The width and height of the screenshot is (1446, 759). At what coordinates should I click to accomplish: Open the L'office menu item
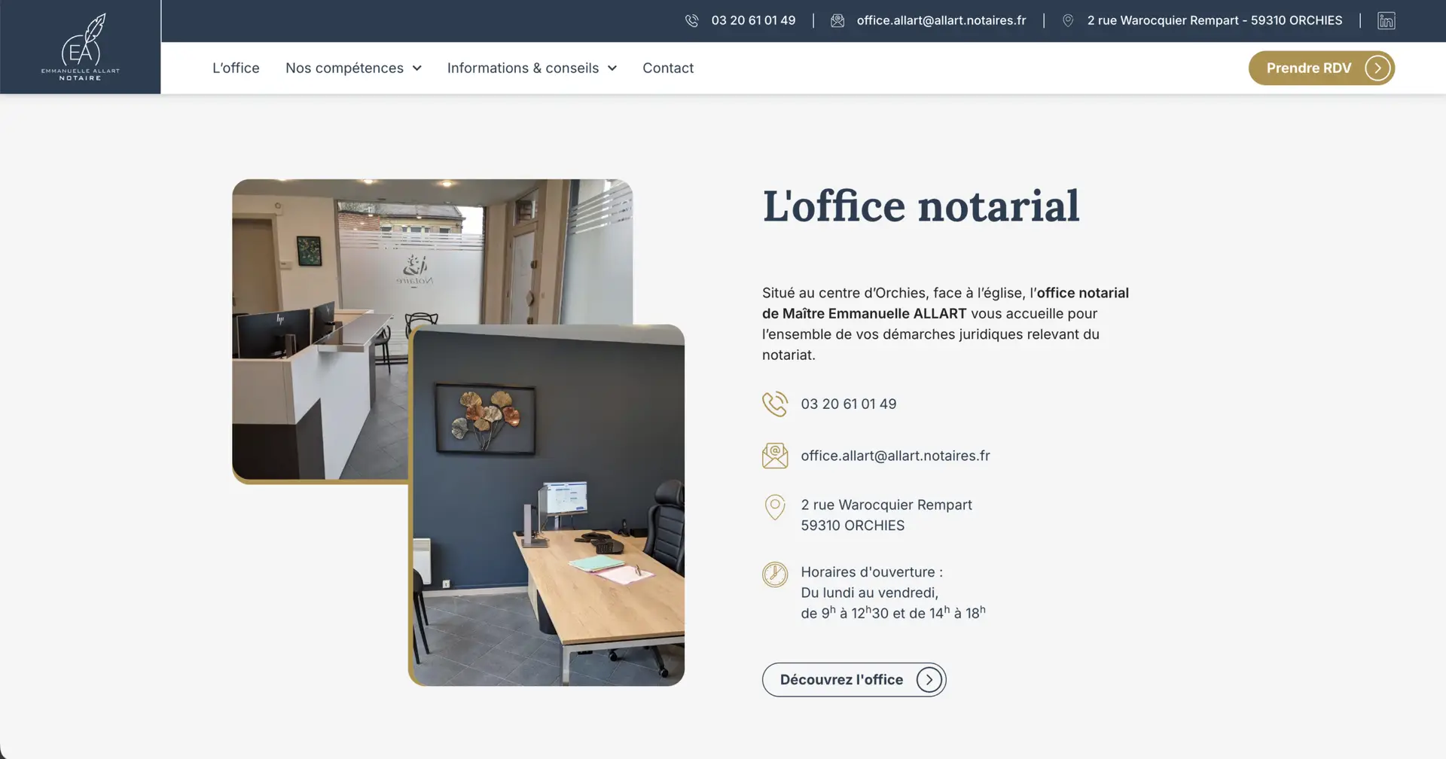tap(236, 68)
